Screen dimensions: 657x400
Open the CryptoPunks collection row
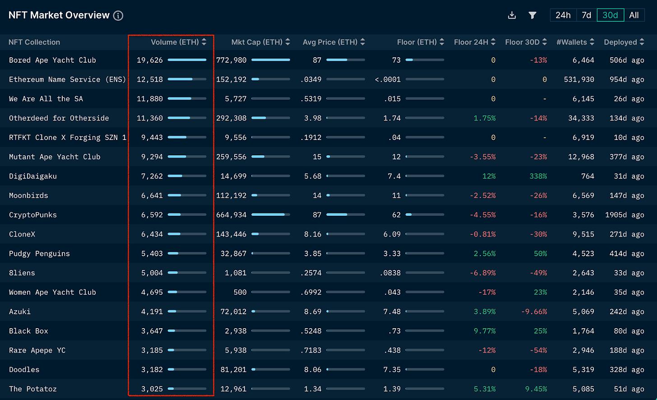coord(33,215)
